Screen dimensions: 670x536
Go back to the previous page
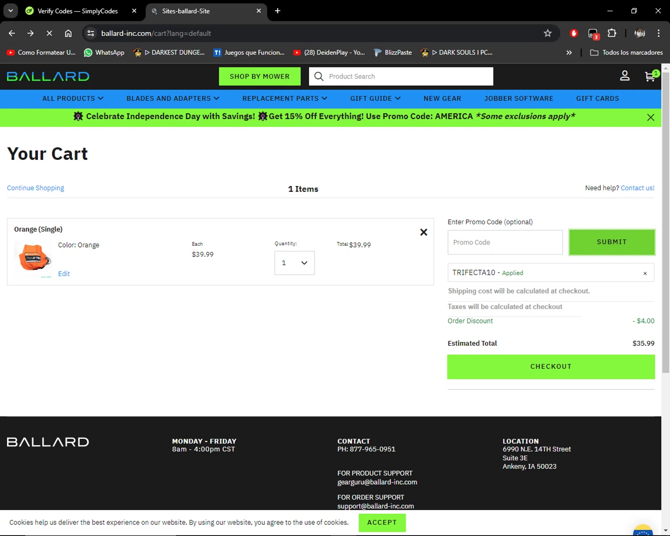pos(12,33)
